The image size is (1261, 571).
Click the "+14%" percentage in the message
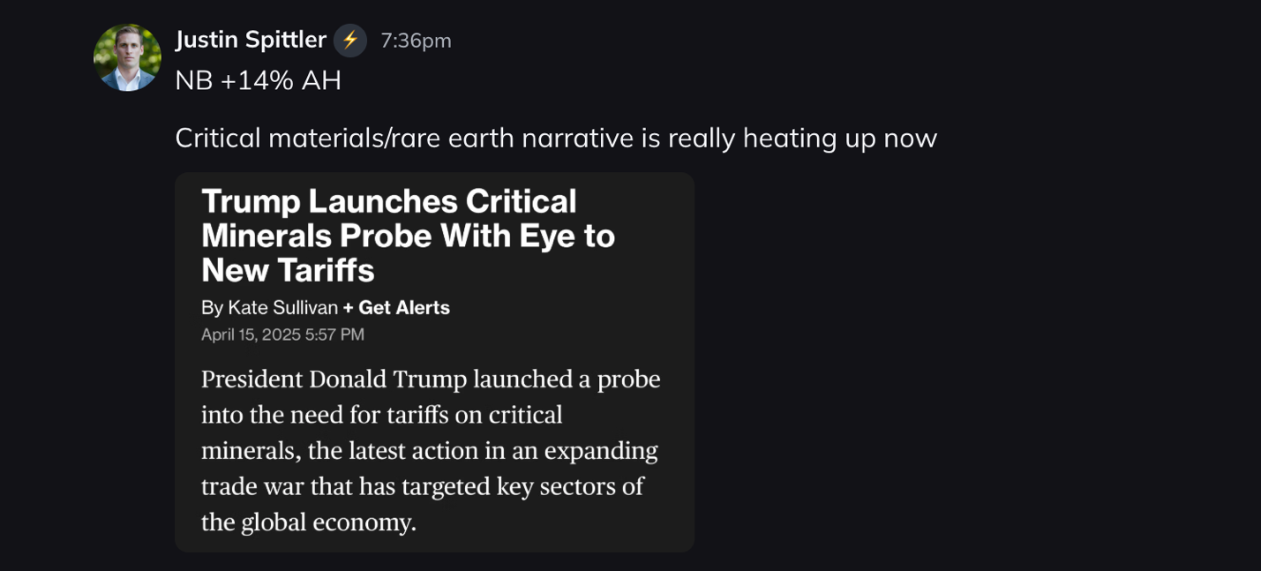tap(257, 80)
